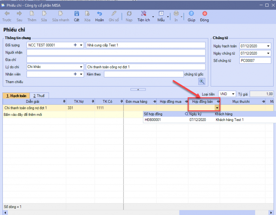Screen dimensions: 276x215
Task: Collapse the general info panel arrow
Action: (137, 89)
